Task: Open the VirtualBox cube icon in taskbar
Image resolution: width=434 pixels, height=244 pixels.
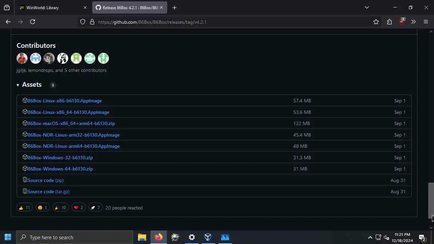Action: point(208,237)
